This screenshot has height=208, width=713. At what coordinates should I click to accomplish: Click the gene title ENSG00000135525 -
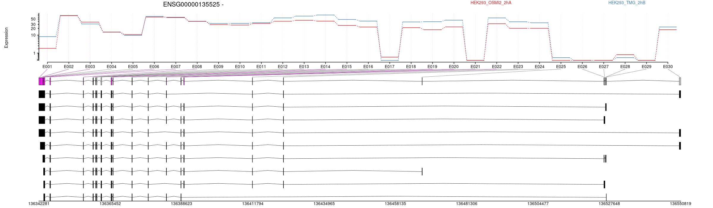click(193, 4)
